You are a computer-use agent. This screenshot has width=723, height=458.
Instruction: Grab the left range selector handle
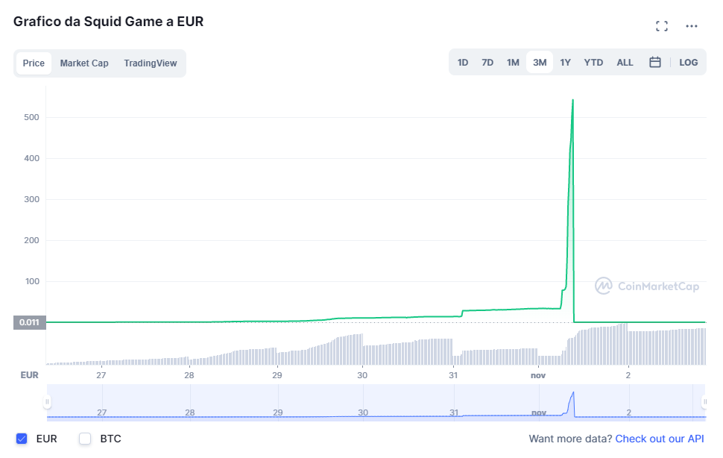point(47,402)
